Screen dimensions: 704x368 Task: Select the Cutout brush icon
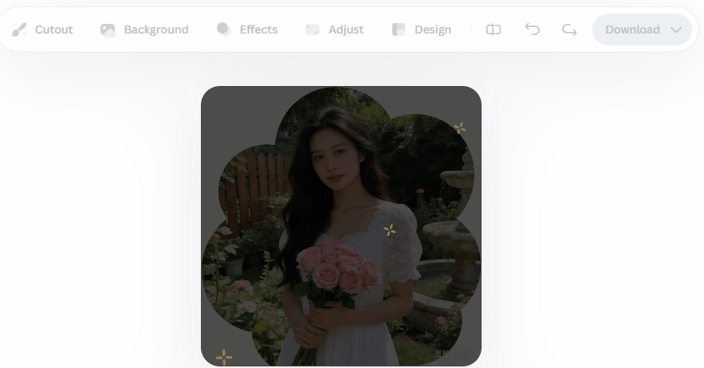coord(19,29)
